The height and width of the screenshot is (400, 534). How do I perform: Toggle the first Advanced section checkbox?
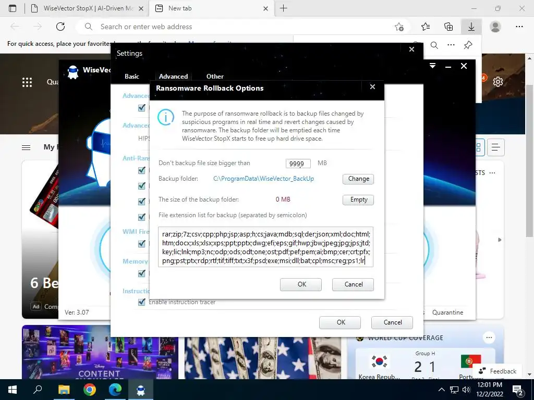[142, 108]
